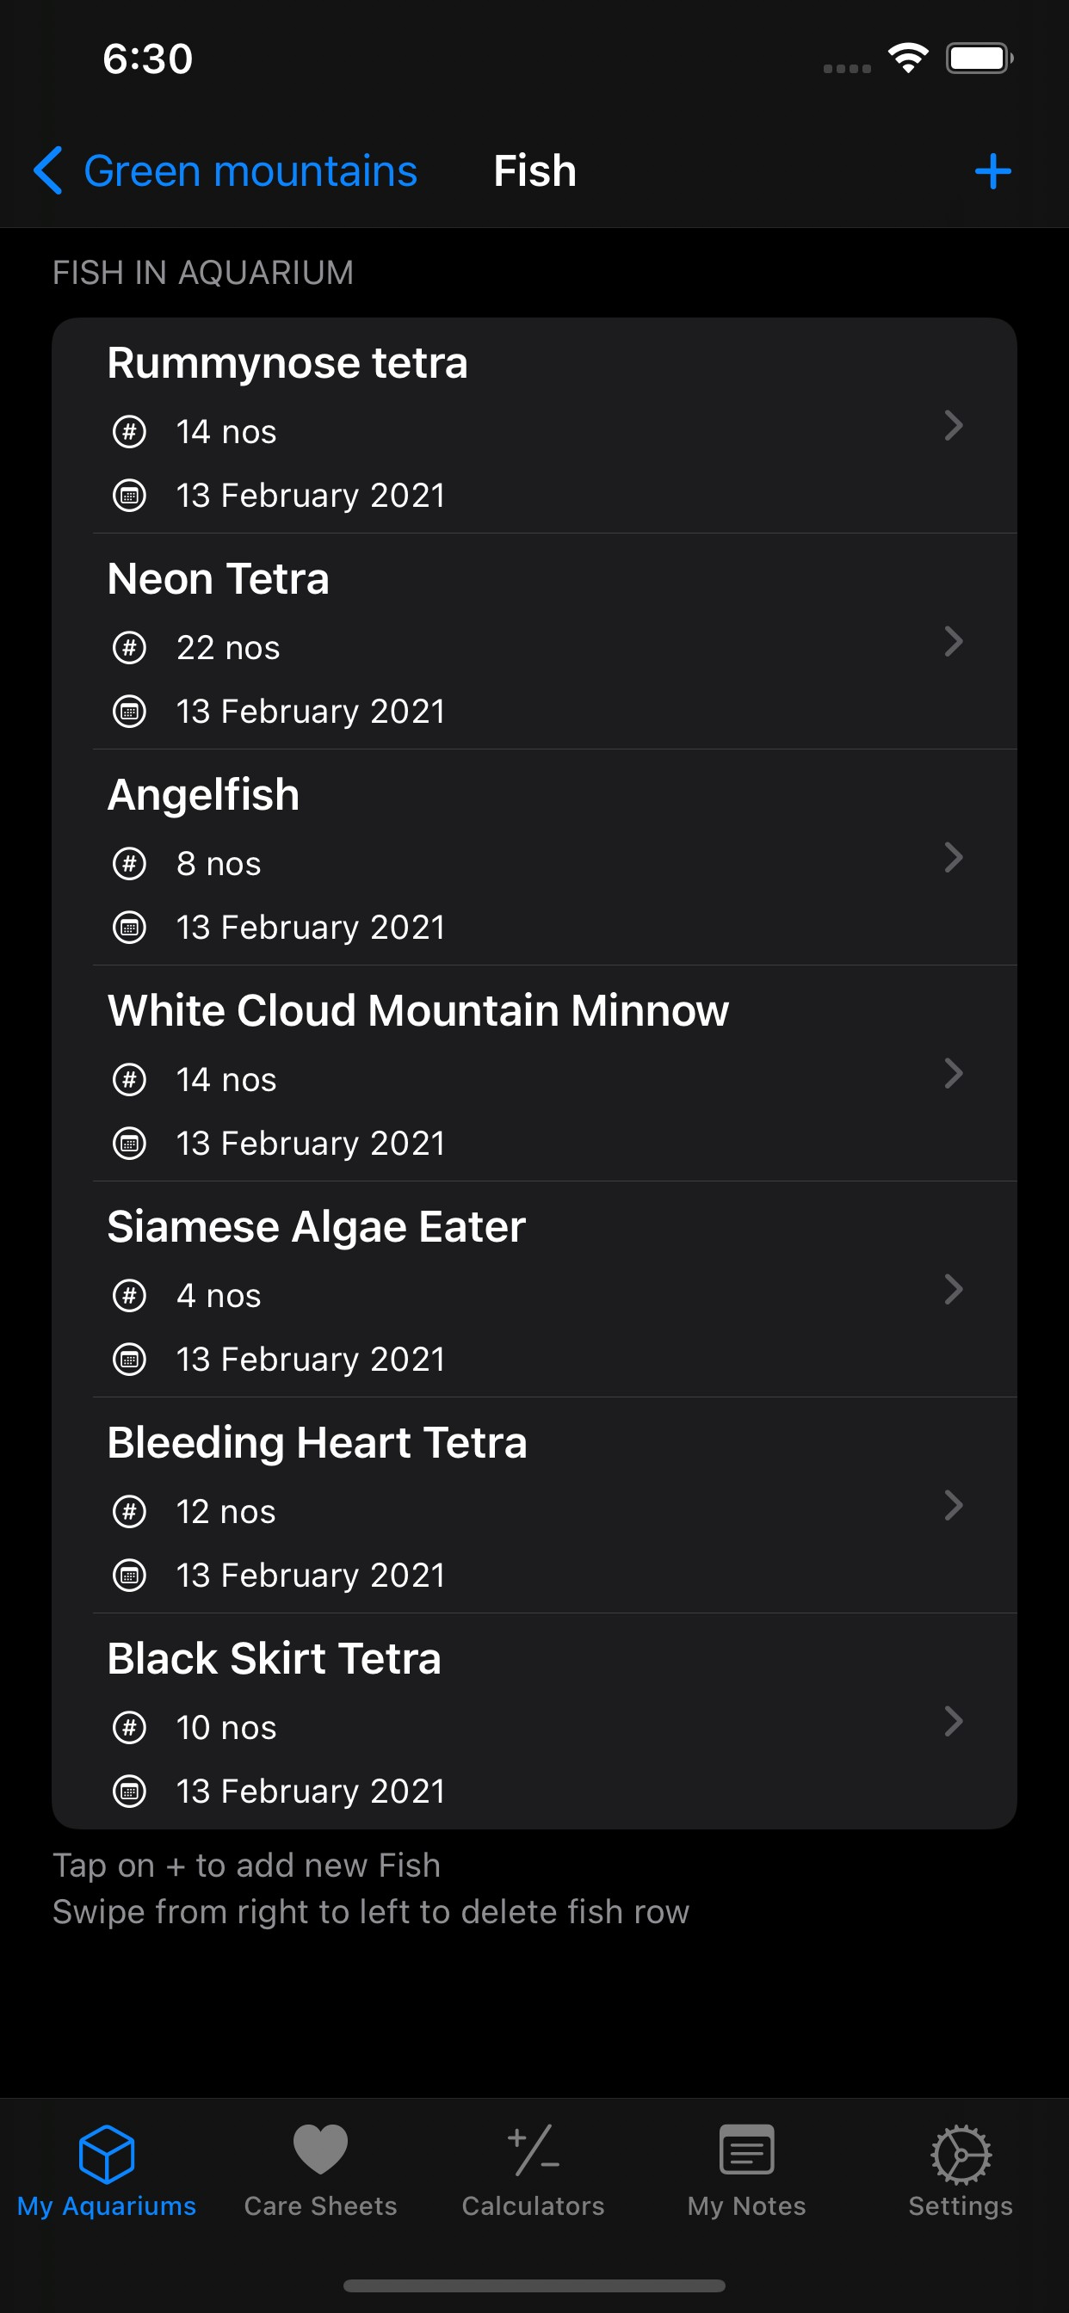
Task: Open the My Notes icon
Action: tap(746, 2150)
